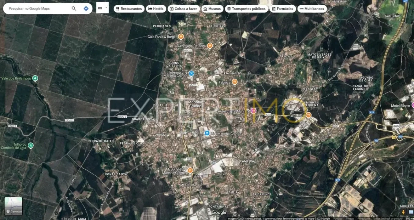Click the Lidl Marinha Grande shopping pin
Image resolution: width=414 pixels, height=220 pixels.
tap(207, 133)
